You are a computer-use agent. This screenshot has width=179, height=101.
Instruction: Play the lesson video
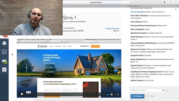click(22, 94)
